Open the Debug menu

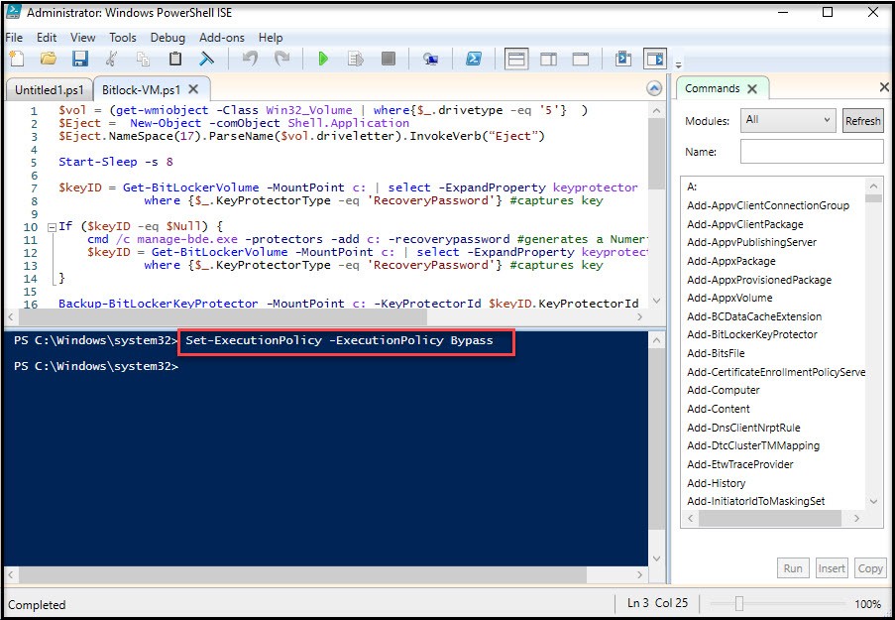pyautogui.click(x=168, y=38)
